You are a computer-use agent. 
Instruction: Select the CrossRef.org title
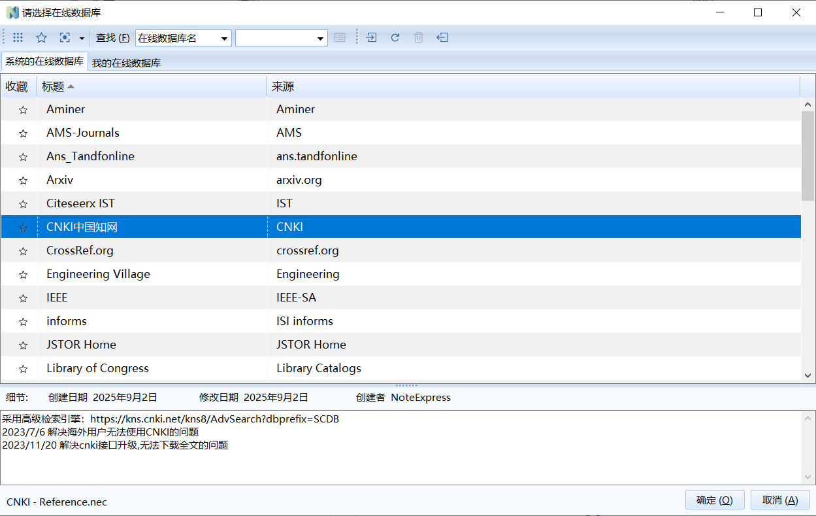pyautogui.click(x=80, y=250)
